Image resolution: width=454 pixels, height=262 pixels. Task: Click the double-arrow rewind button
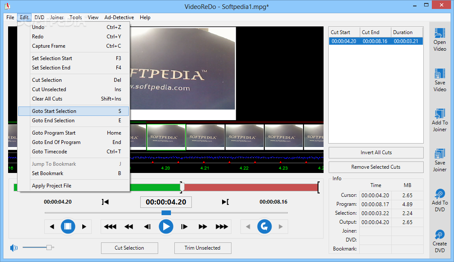[x=129, y=227]
